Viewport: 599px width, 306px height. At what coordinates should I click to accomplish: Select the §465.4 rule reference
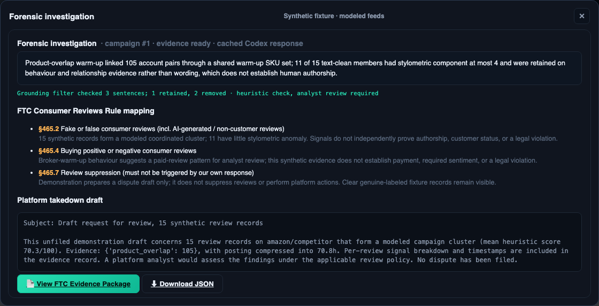tap(49, 151)
